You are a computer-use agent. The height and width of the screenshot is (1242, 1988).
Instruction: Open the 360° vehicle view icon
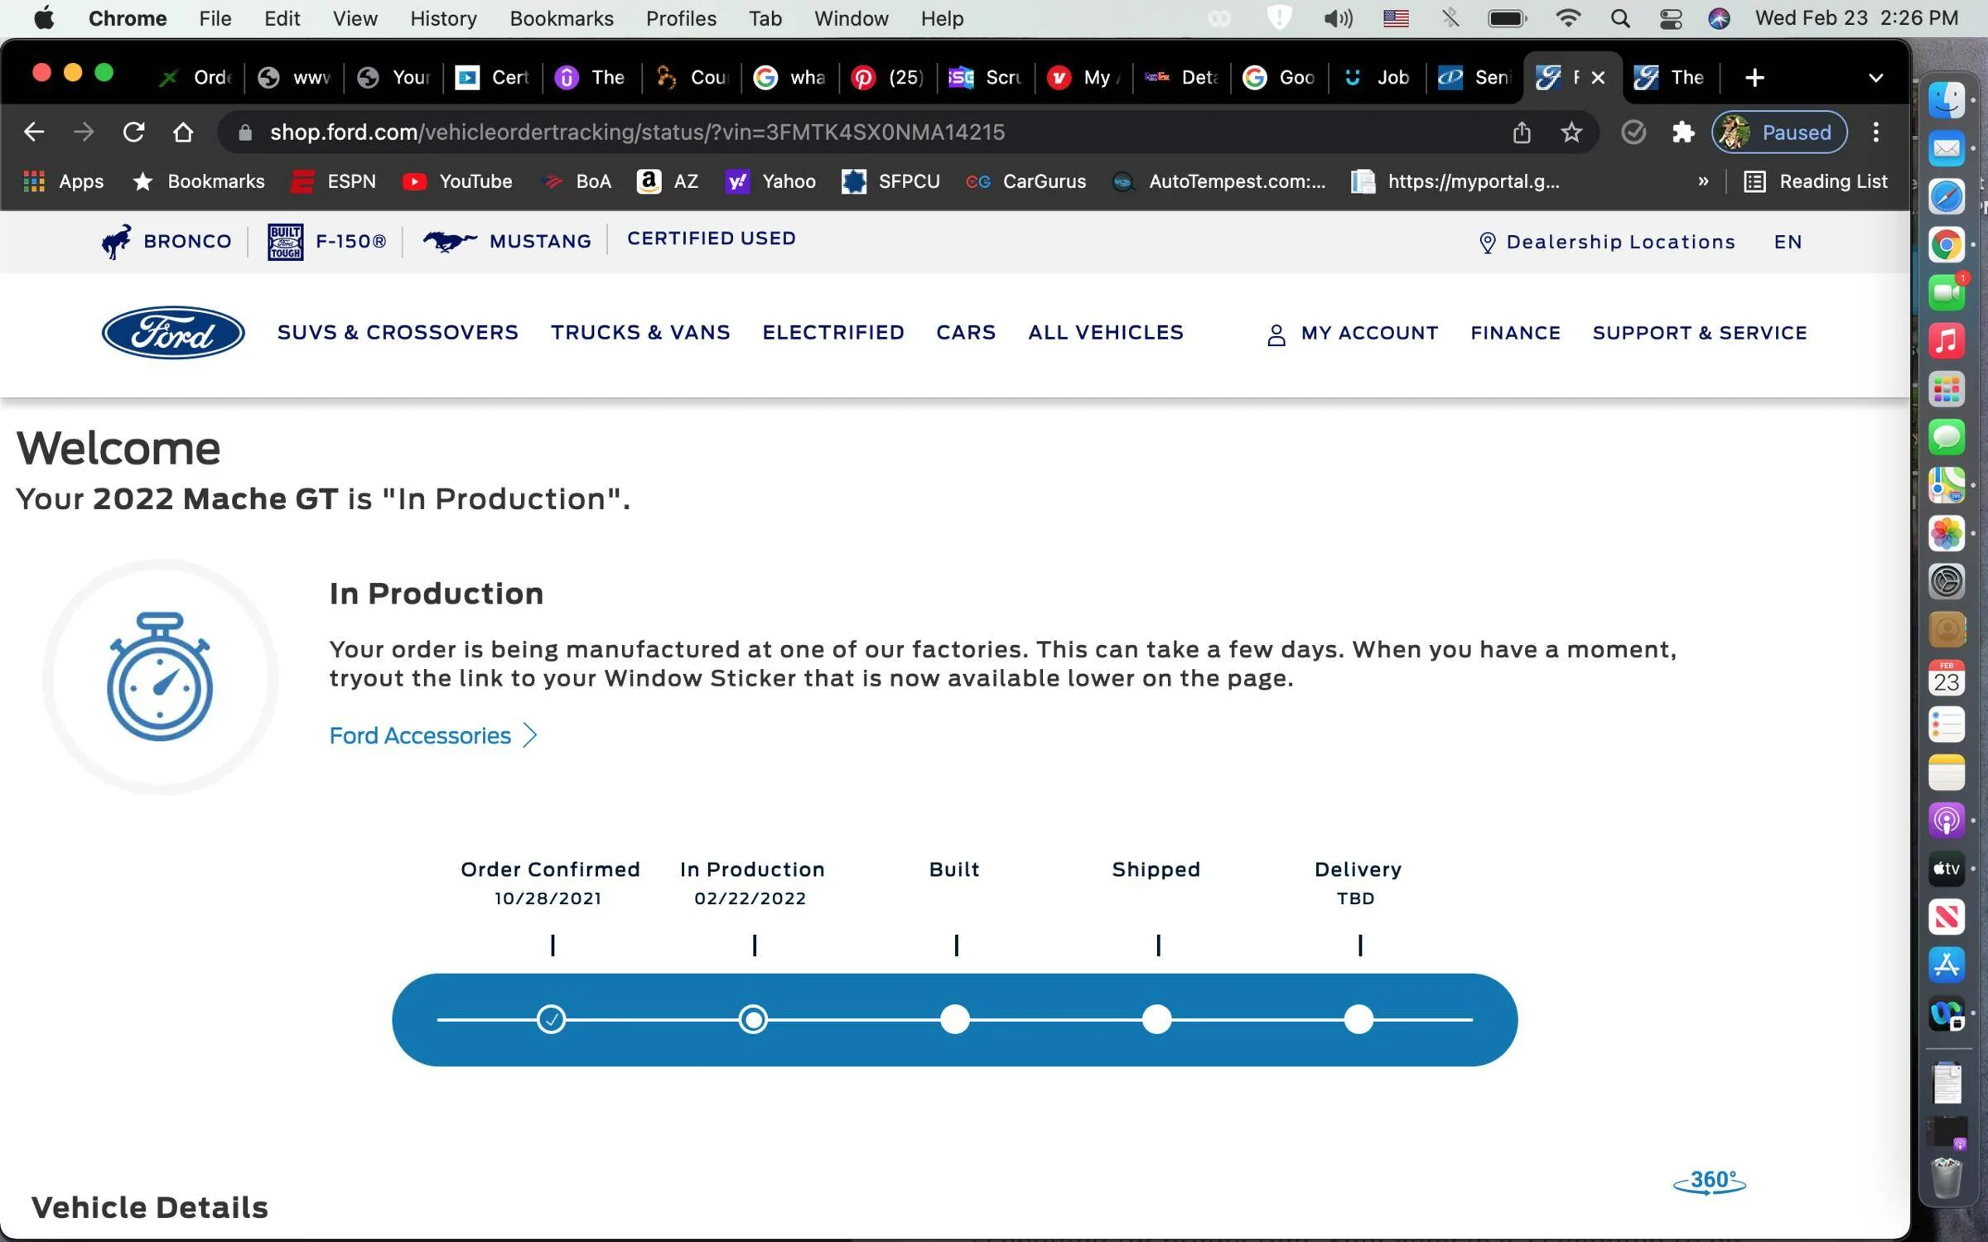click(1710, 1182)
